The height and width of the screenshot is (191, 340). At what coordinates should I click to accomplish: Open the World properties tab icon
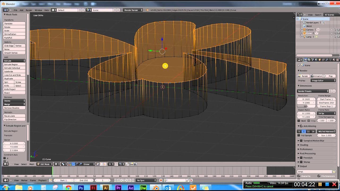(316, 60)
